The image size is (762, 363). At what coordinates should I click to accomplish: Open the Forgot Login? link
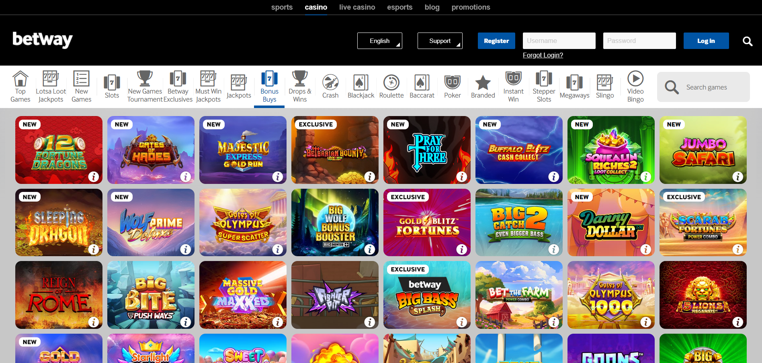tap(543, 55)
